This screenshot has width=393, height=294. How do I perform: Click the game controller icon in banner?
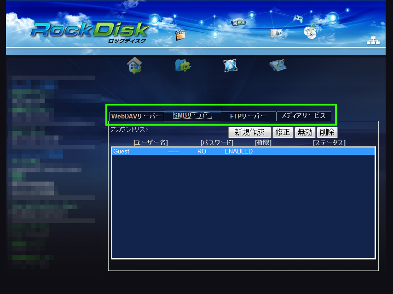point(298,18)
